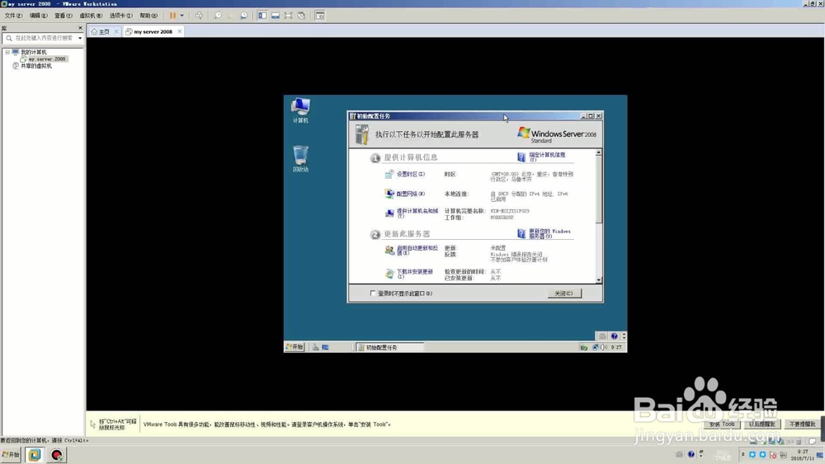The image size is (825, 464).
Task: Open the library search dropdown arrow
Action: tap(80, 38)
